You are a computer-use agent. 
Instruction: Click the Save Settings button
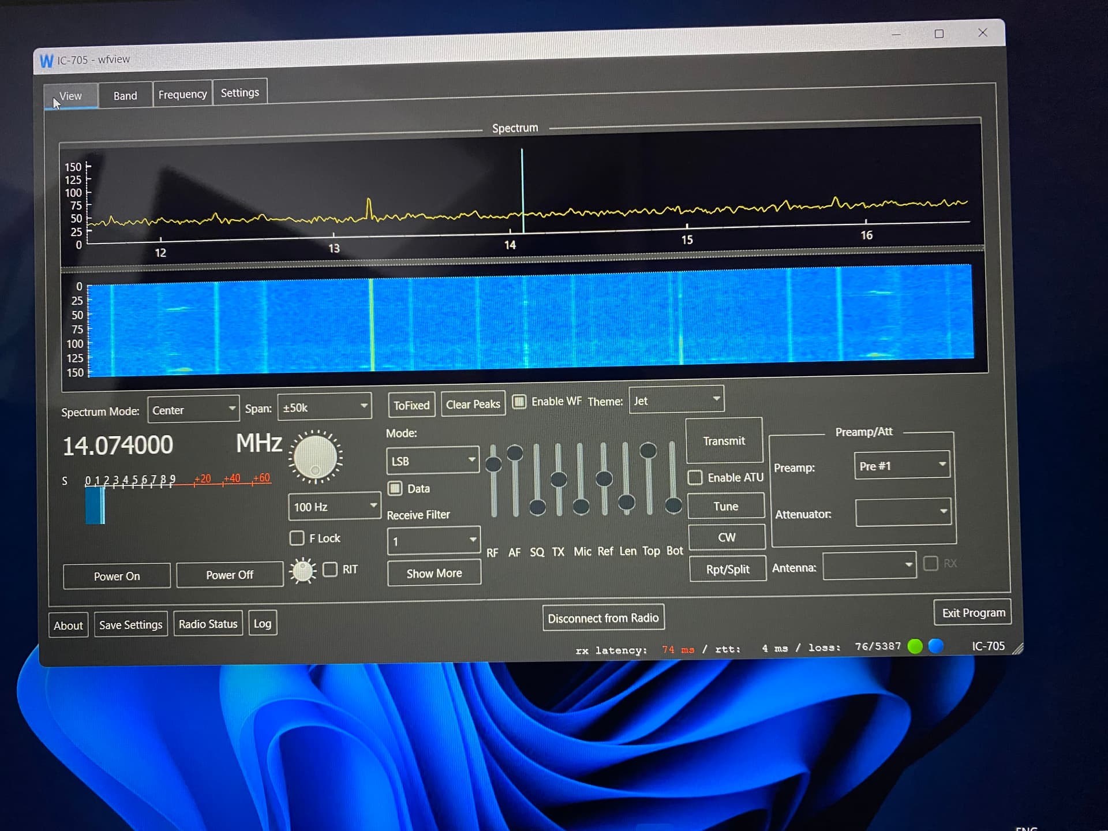(x=131, y=624)
